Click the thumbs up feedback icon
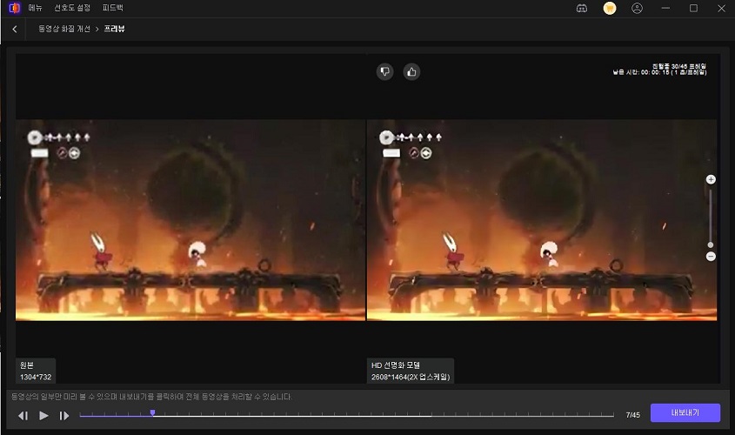Viewport: 735px width, 435px height. tap(411, 71)
